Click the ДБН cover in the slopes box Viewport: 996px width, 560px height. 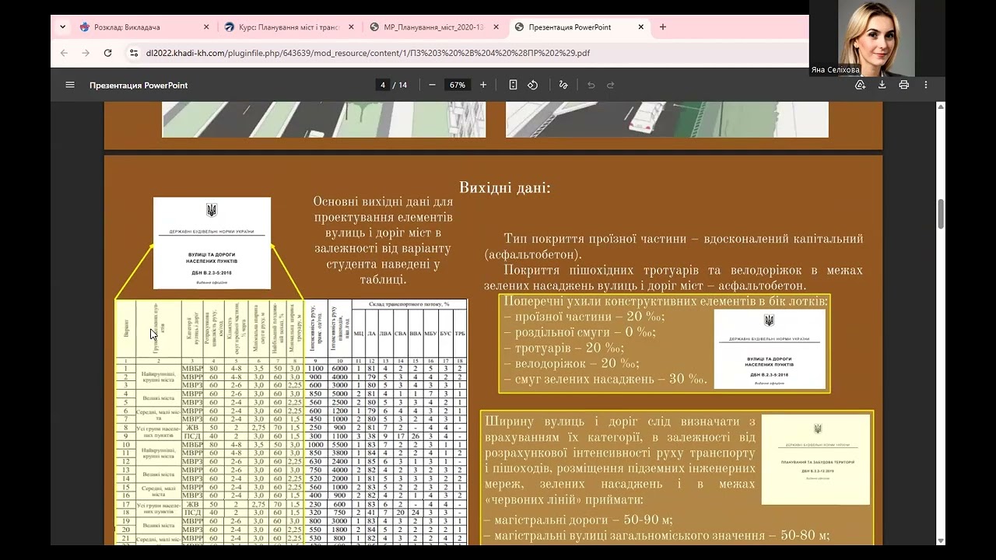pyautogui.click(x=770, y=348)
